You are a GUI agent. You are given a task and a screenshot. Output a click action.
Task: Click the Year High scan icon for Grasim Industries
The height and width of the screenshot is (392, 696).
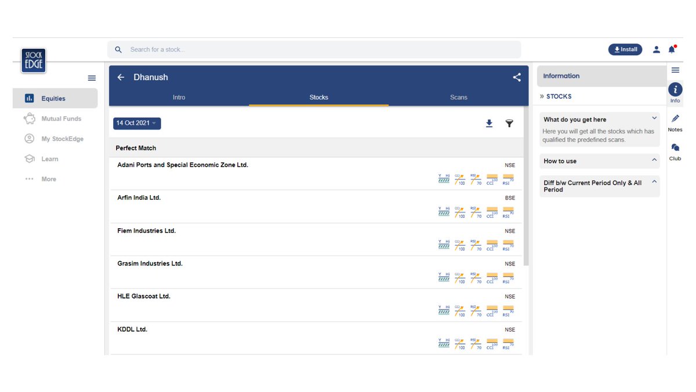click(x=444, y=278)
